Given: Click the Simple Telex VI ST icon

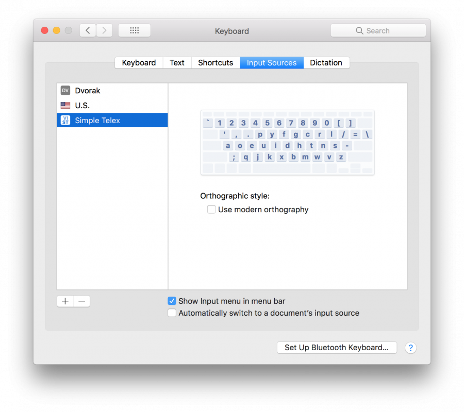Looking at the screenshot, I should click(x=65, y=121).
